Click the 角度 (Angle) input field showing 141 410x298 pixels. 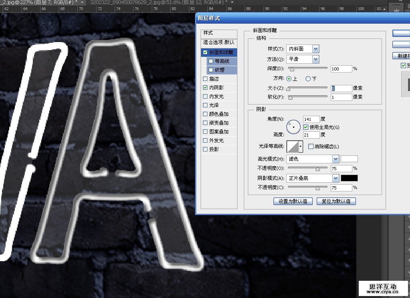311,119
